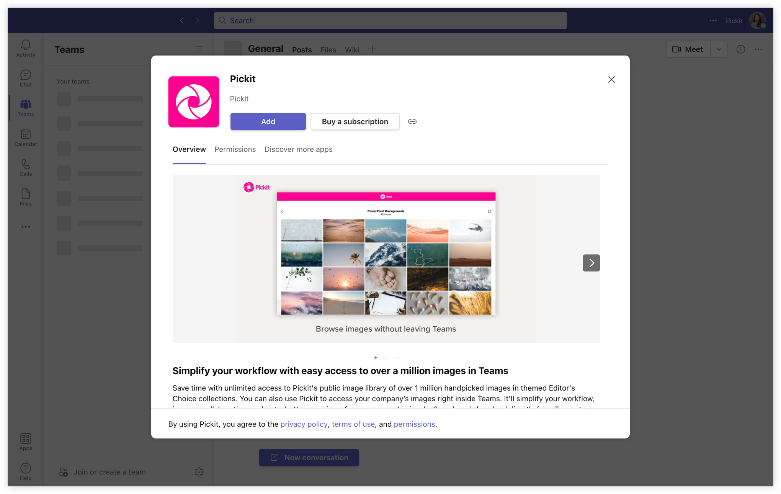The width and height of the screenshot is (781, 494).
Task: Select the Permissions tab
Action: pyautogui.click(x=235, y=149)
